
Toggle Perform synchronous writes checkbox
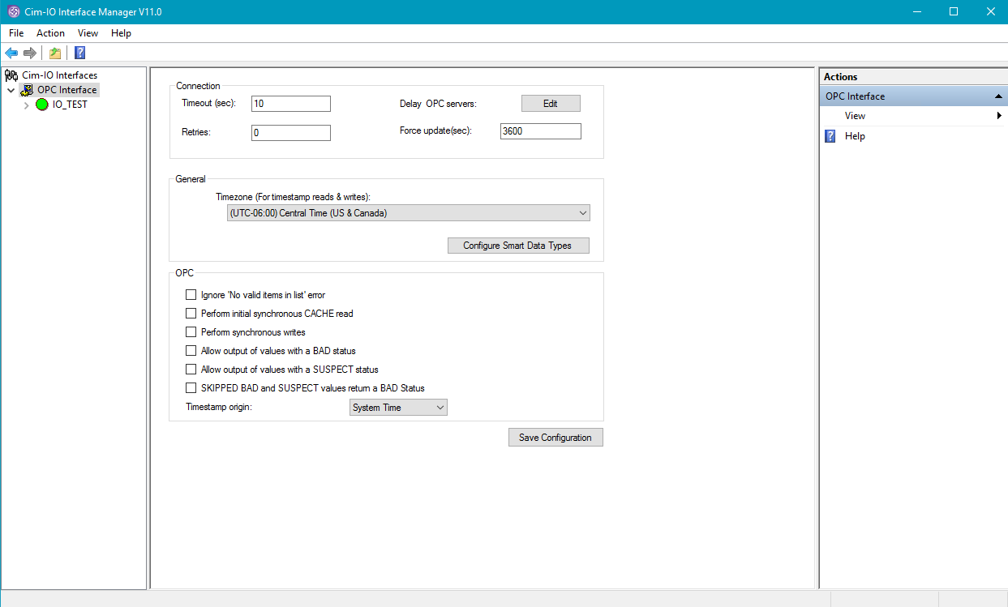point(191,332)
